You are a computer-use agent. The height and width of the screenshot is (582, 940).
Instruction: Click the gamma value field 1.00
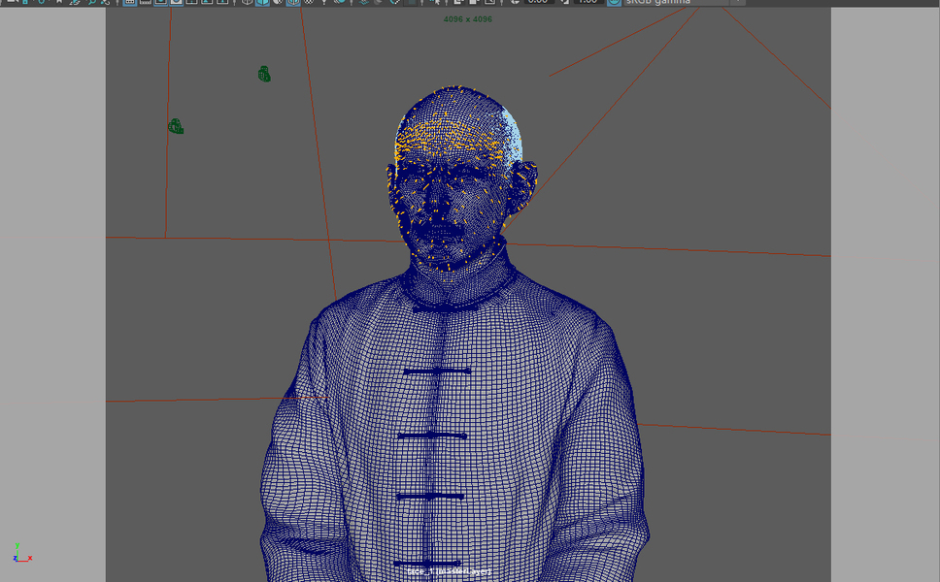(x=588, y=2)
